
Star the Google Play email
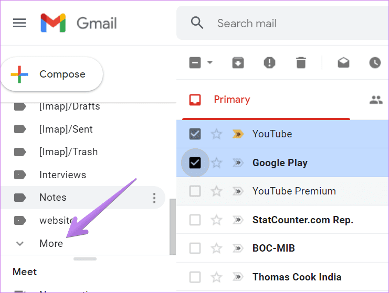[216, 162]
